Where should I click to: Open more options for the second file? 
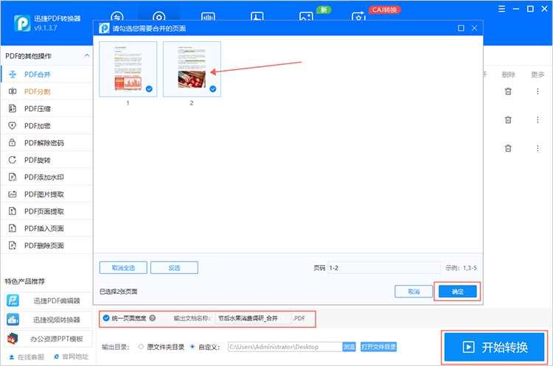click(x=536, y=119)
